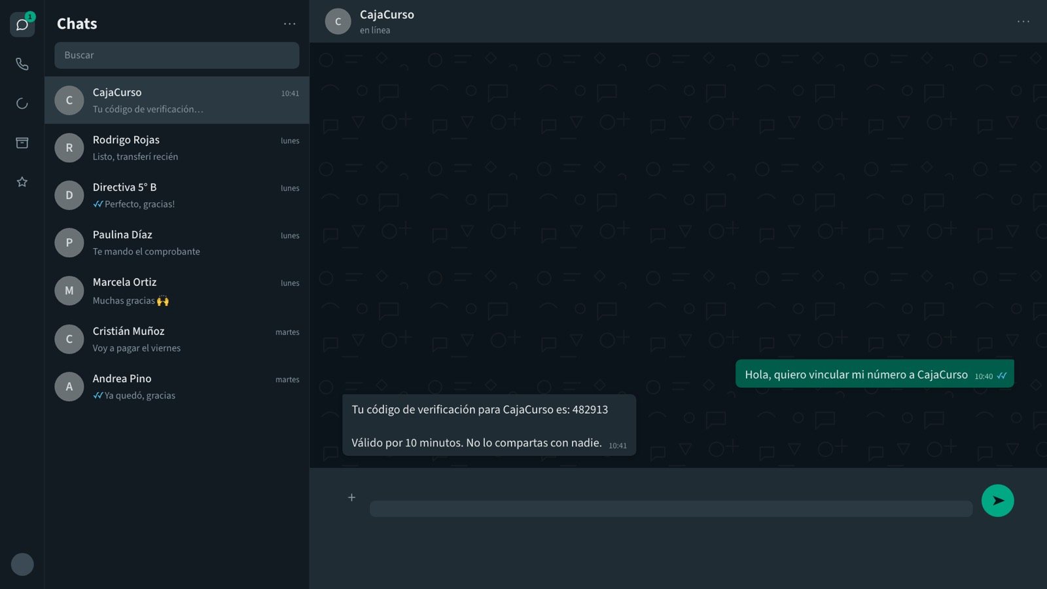Click the "Ya quedó, gracias" preview text

[x=140, y=396]
